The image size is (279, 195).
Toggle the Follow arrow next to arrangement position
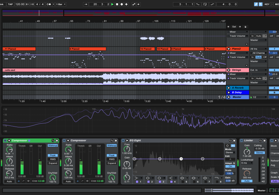click(x=86, y=4)
